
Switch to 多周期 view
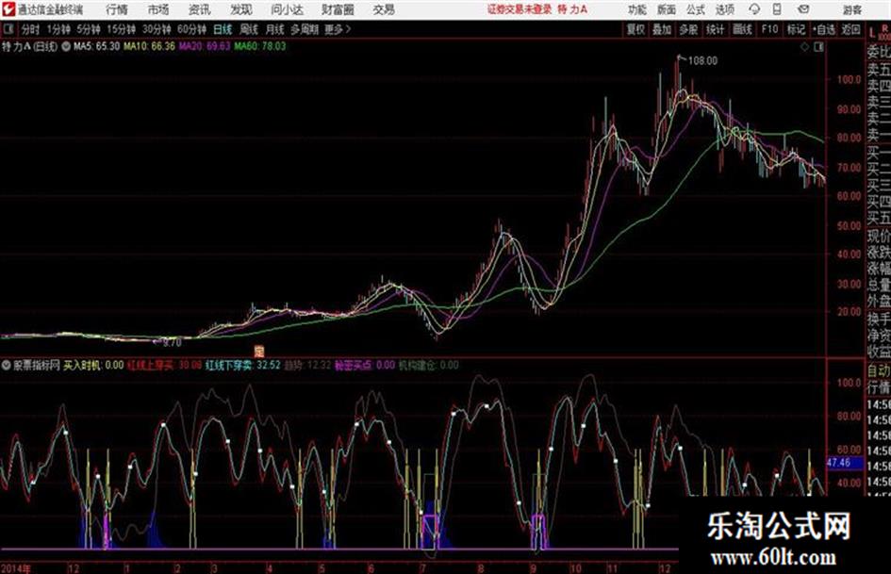coord(305,29)
